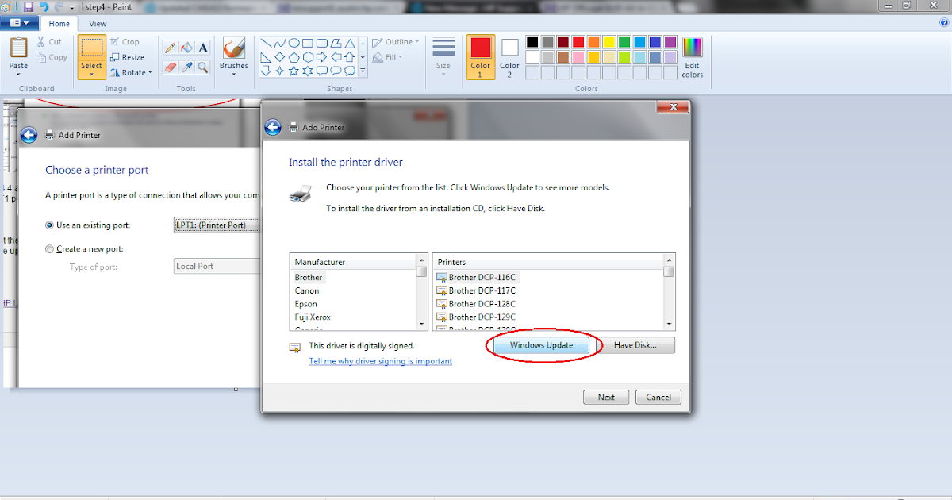This screenshot has width=952, height=500.
Task: Click Next in the Add Printer dialog
Action: point(606,397)
